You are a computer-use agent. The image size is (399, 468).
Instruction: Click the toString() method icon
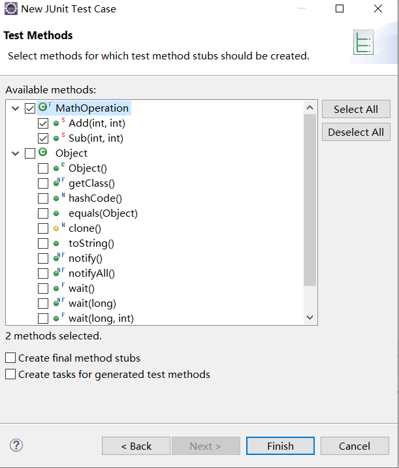point(56,243)
